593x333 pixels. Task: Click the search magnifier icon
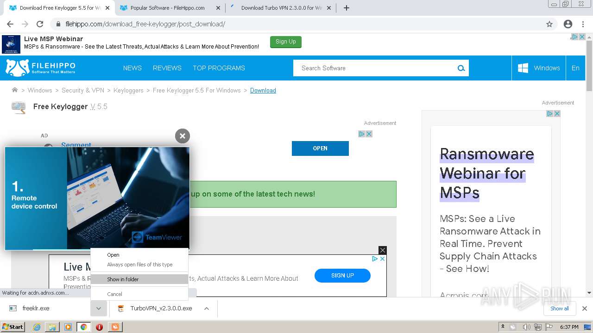(461, 68)
